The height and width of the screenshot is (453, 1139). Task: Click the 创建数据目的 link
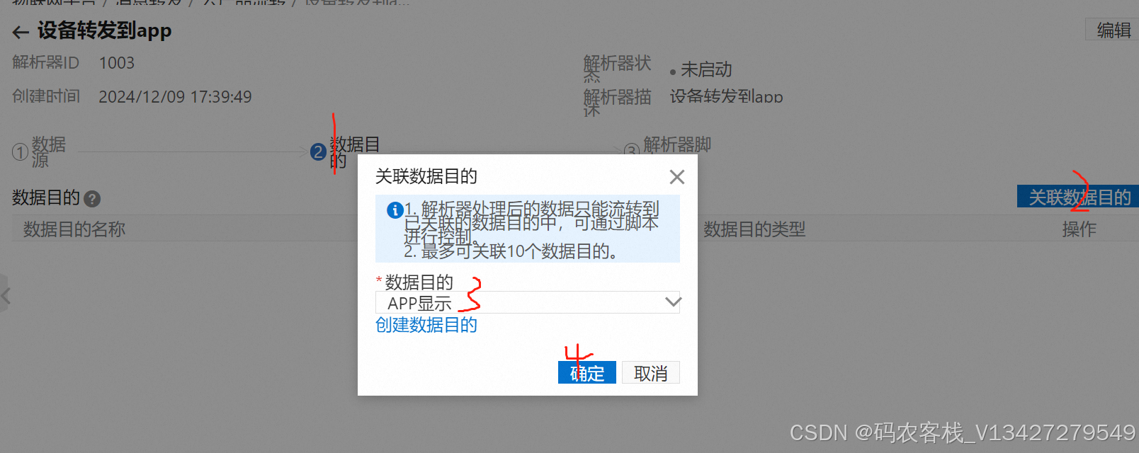(426, 325)
